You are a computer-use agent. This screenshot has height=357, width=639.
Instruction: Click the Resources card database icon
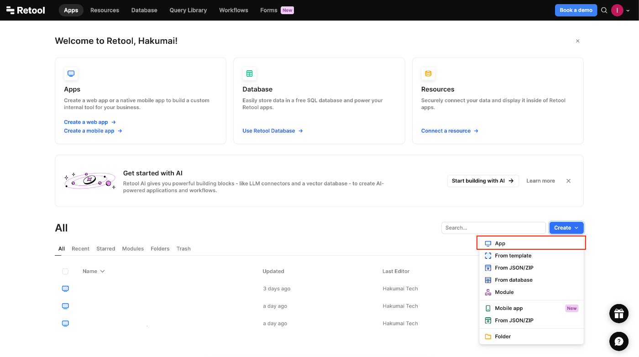tap(428, 73)
